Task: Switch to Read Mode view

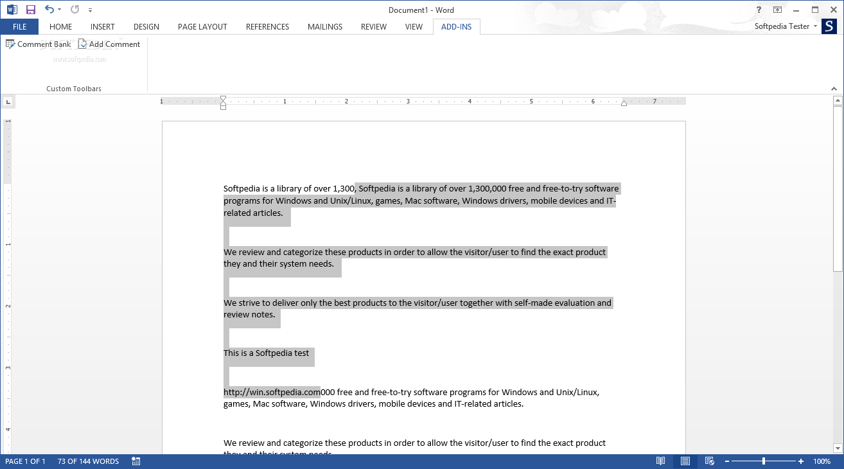Action: point(661,461)
